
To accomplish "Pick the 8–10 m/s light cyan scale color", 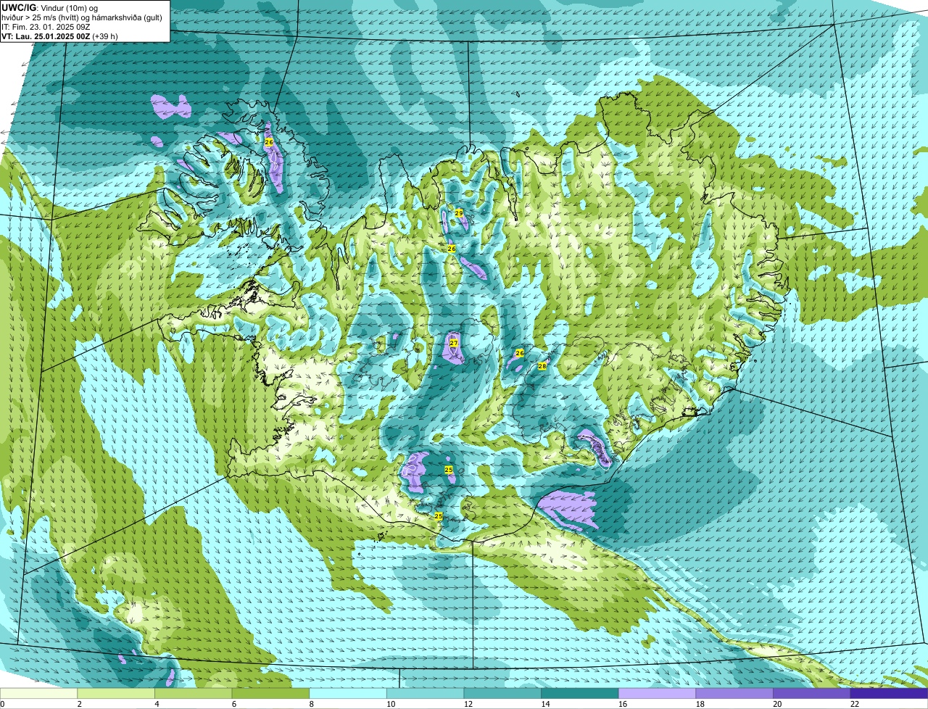I will (348, 694).
